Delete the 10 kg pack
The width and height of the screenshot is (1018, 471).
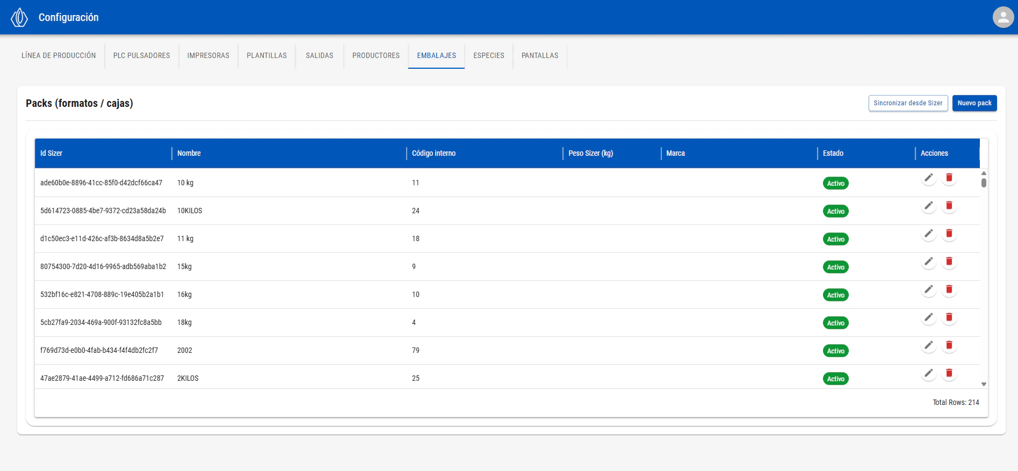(x=949, y=178)
